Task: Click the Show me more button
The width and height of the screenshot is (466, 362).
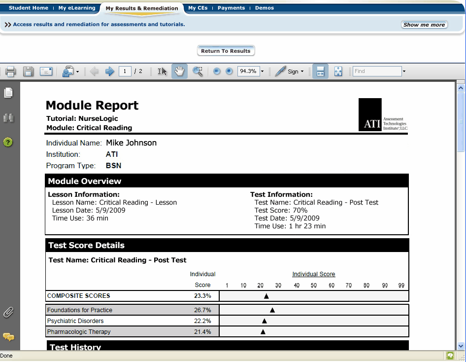Action: [x=424, y=24]
